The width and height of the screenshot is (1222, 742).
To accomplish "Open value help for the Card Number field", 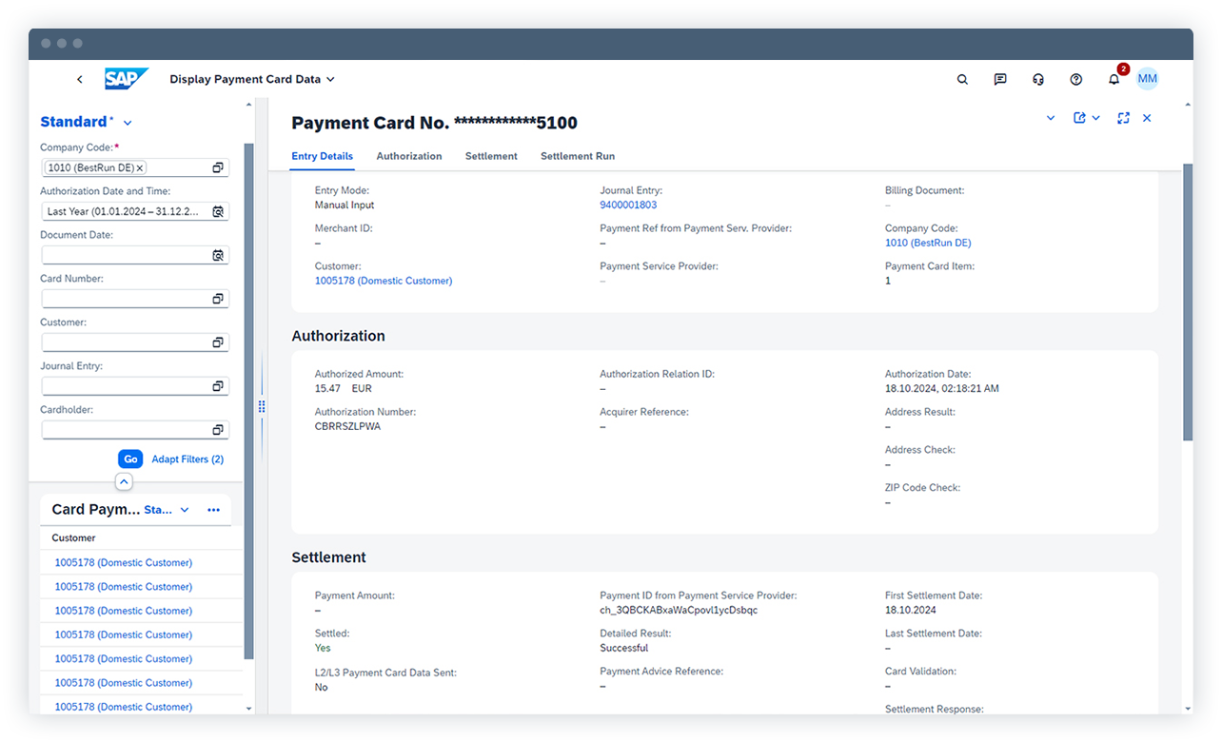I will click(x=220, y=298).
